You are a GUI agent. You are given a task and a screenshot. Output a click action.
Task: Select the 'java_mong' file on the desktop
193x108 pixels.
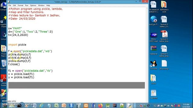(164, 65)
